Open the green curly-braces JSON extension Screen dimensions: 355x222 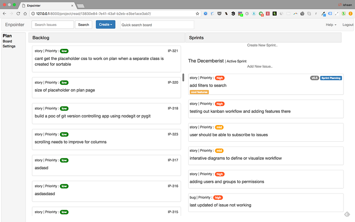(x=344, y=14)
